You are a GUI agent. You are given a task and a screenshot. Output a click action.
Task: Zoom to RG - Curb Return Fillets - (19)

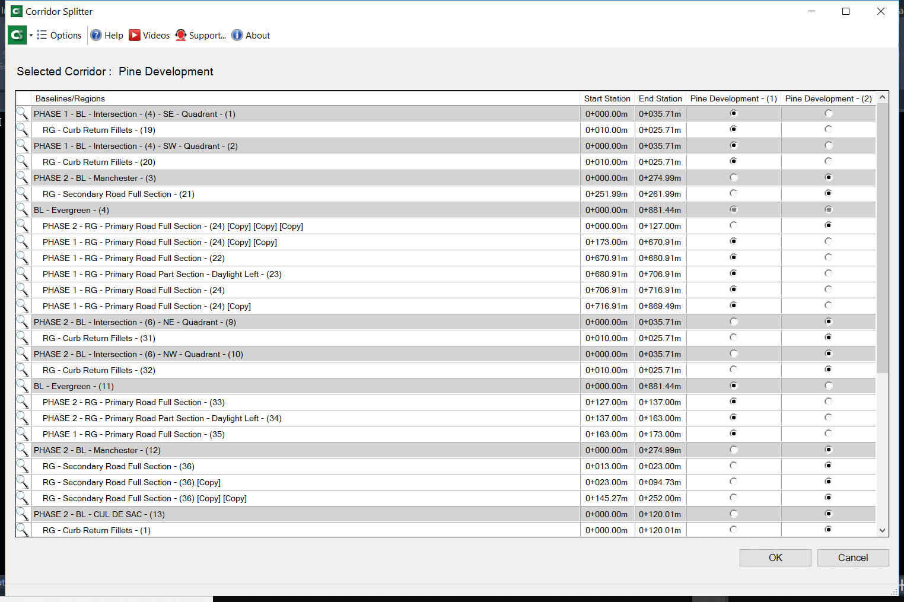(23, 129)
